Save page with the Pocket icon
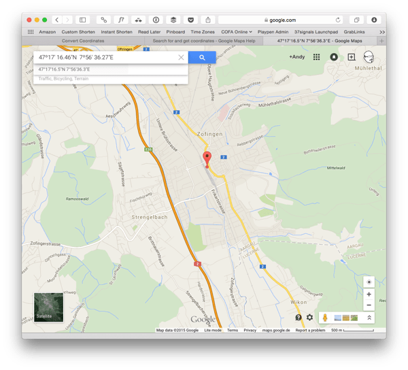408x370 pixels. click(x=190, y=20)
